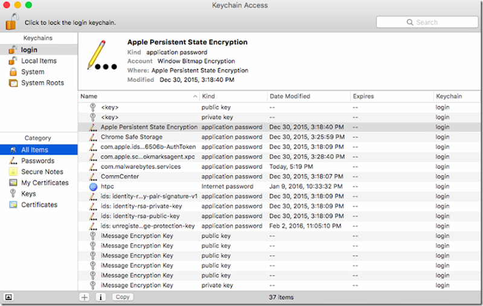The width and height of the screenshot is (483, 306).
Task: Click the Copy button
Action: tap(123, 297)
